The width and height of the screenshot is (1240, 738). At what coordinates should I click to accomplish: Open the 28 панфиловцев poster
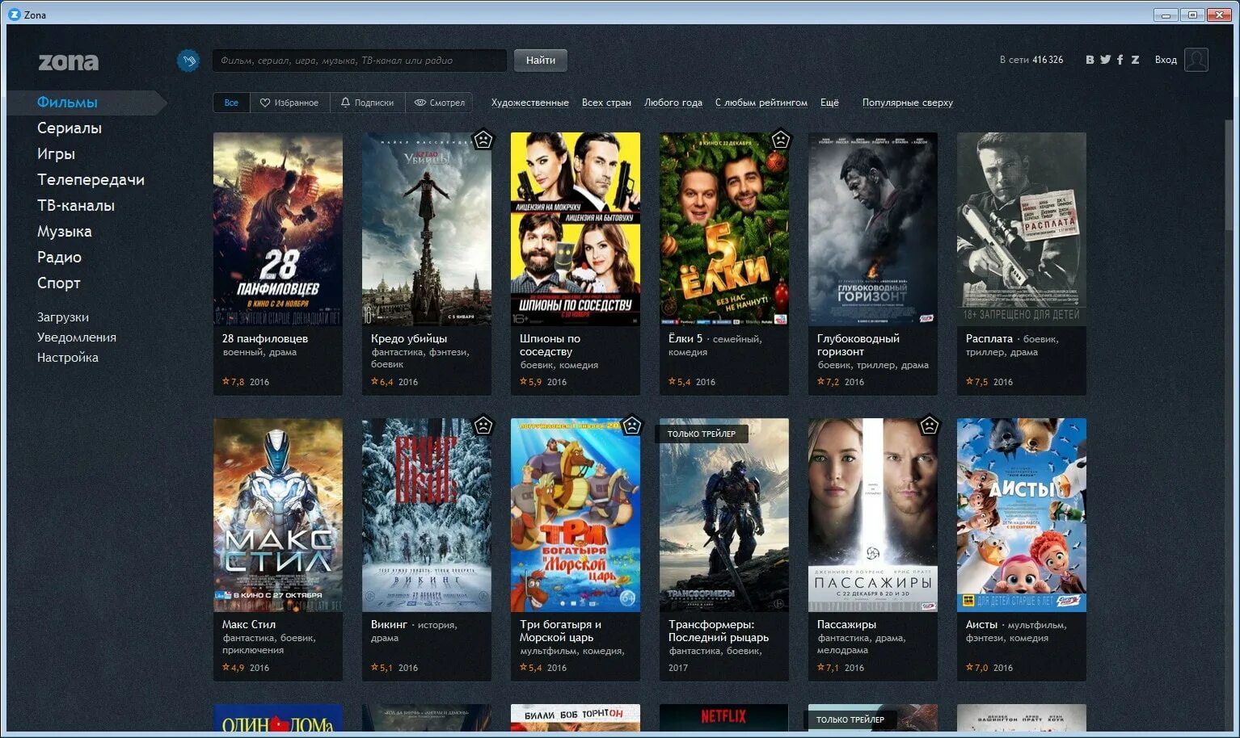coord(278,229)
